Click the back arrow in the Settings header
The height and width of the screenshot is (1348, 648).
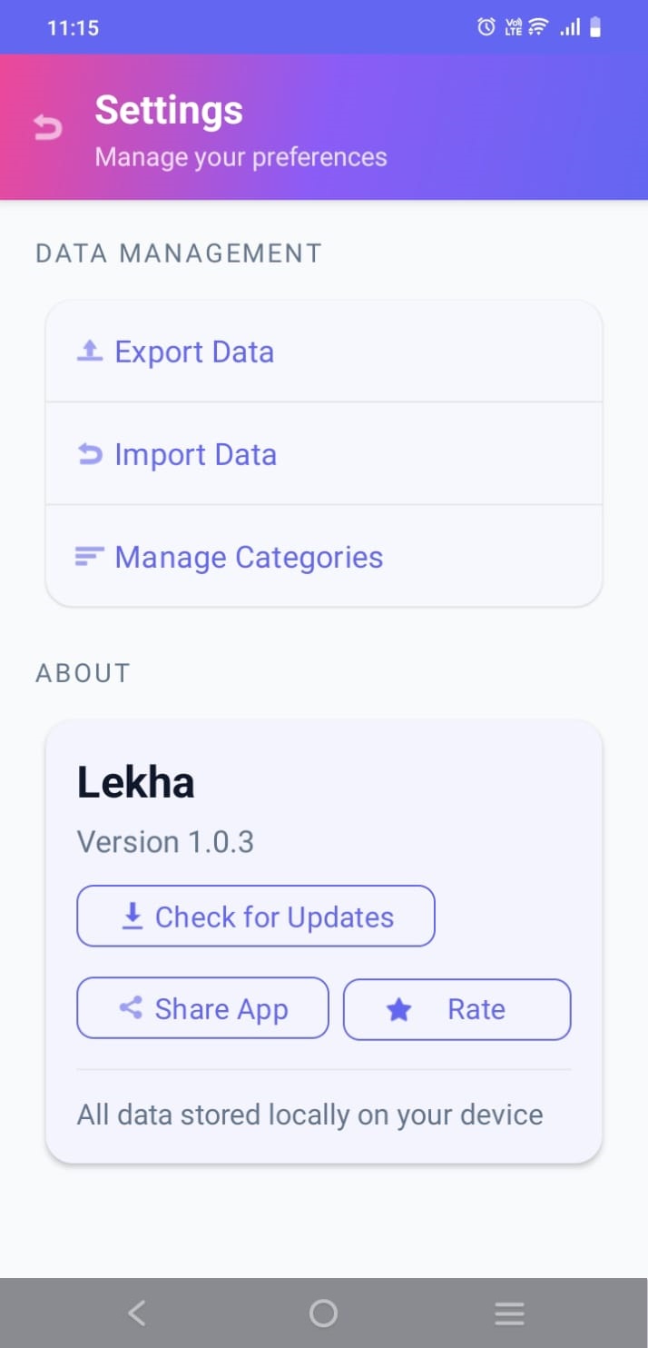pyautogui.click(x=45, y=127)
